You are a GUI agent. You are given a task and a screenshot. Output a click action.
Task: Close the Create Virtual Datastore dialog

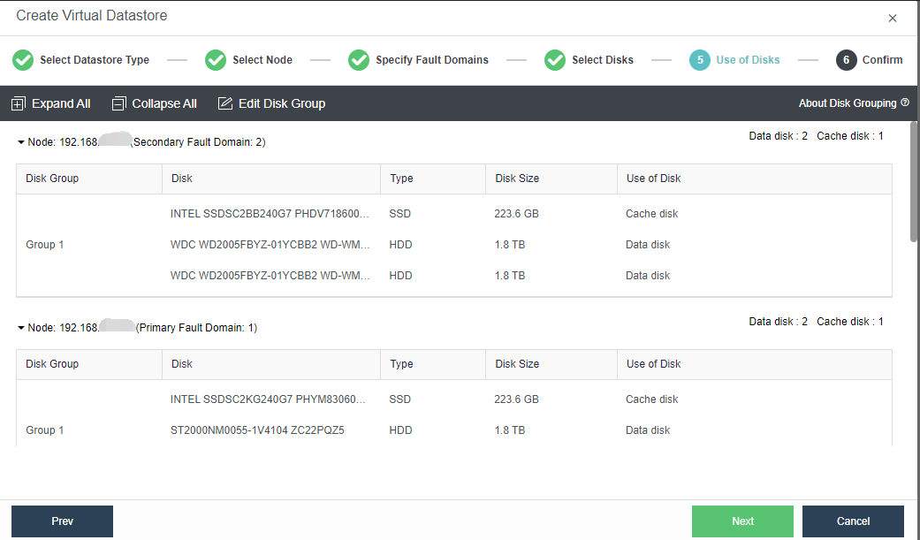pos(893,19)
